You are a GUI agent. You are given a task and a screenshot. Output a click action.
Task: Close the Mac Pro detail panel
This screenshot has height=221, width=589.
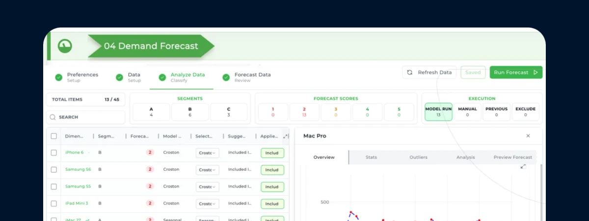[x=528, y=136]
